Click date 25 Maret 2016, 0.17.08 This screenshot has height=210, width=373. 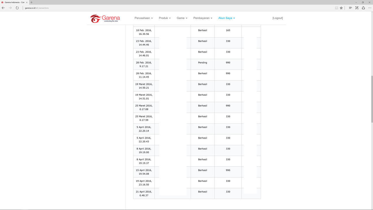tap(144, 108)
